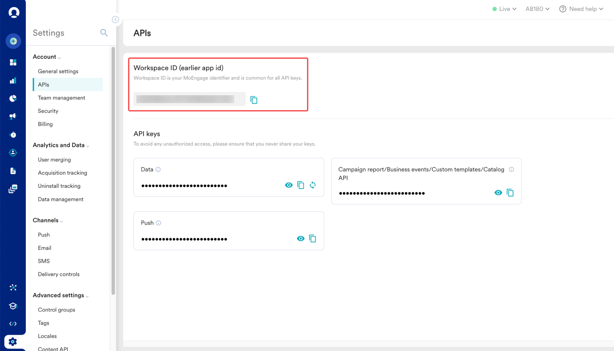Click the search icon next to Settings

tap(104, 32)
